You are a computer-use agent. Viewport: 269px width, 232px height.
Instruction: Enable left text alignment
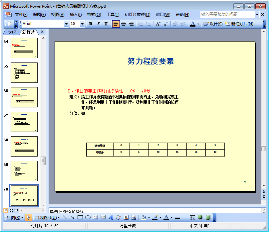116,24
